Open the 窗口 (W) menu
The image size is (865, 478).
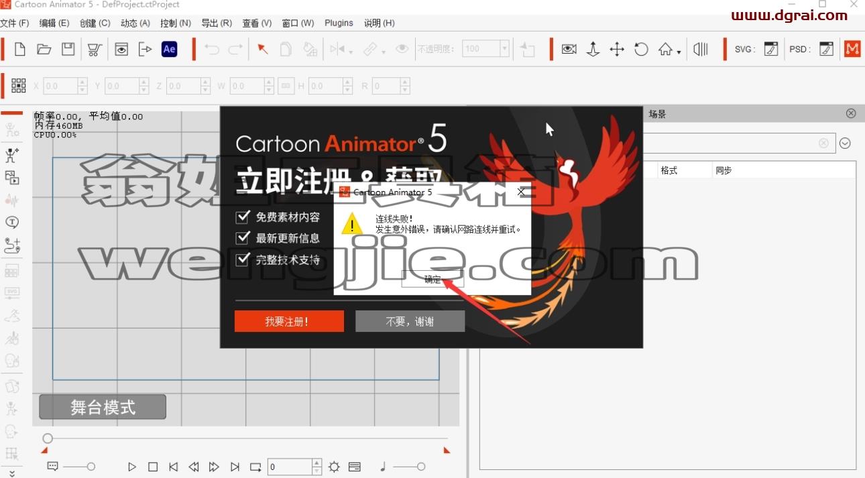[298, 23]
